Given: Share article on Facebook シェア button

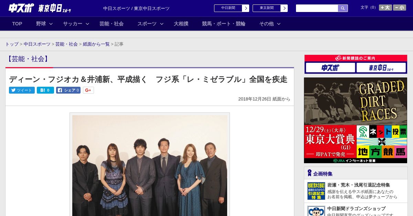Looking at the screenshot, I should (68, 90).
